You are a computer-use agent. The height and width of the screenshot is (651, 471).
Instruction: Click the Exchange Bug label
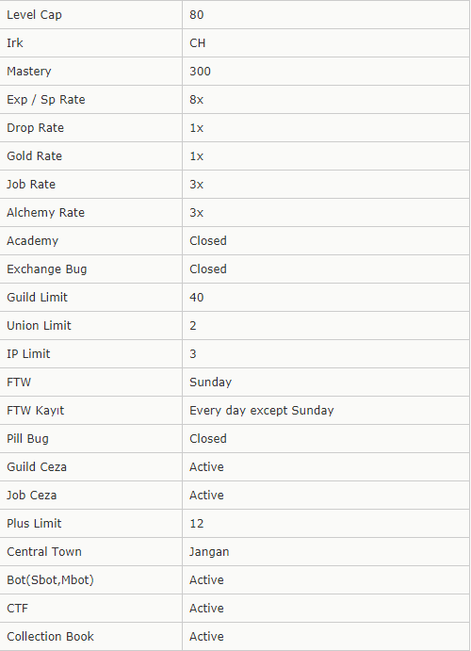[x=47, y=269]
